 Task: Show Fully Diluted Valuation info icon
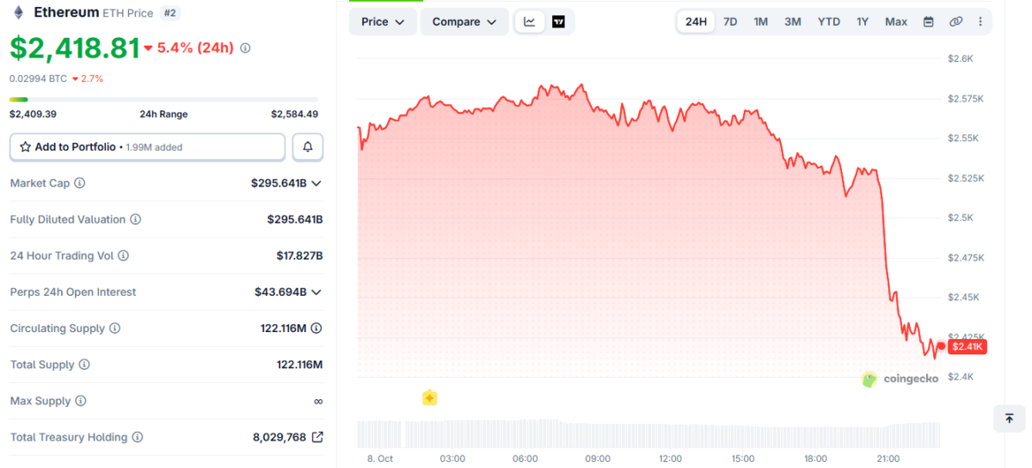tap(136, 219)
